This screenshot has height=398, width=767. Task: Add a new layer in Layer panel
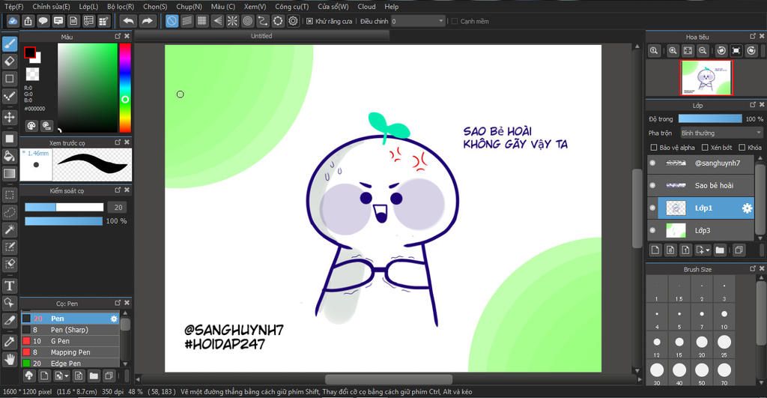coord(655,250)
